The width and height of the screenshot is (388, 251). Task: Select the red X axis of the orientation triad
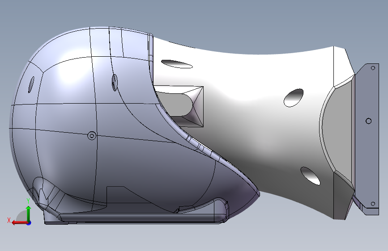20,222
